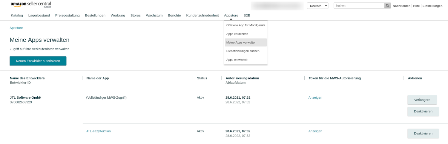Click the (Vollständiger MWS-Zugriff) app name
This screenshot has height=144, width=448.
(x=106, y=97)
